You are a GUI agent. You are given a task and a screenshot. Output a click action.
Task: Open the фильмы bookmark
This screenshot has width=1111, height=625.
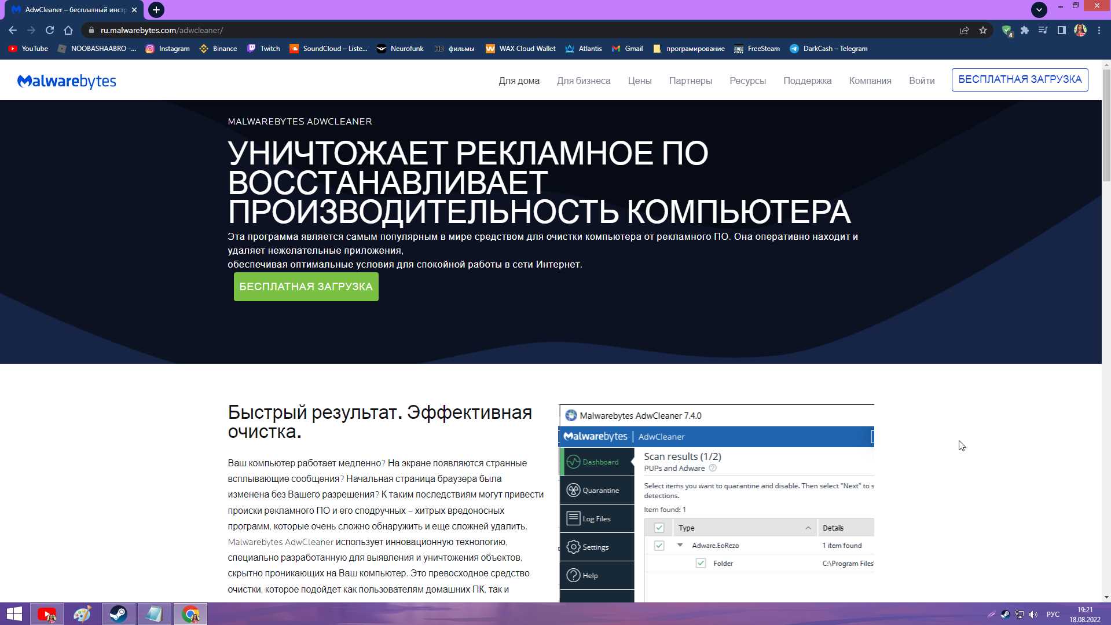click(454, 49)
